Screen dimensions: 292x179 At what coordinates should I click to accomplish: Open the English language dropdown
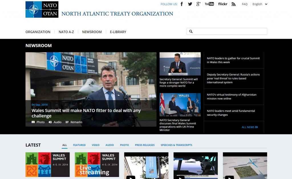click(x=260, y=4)
